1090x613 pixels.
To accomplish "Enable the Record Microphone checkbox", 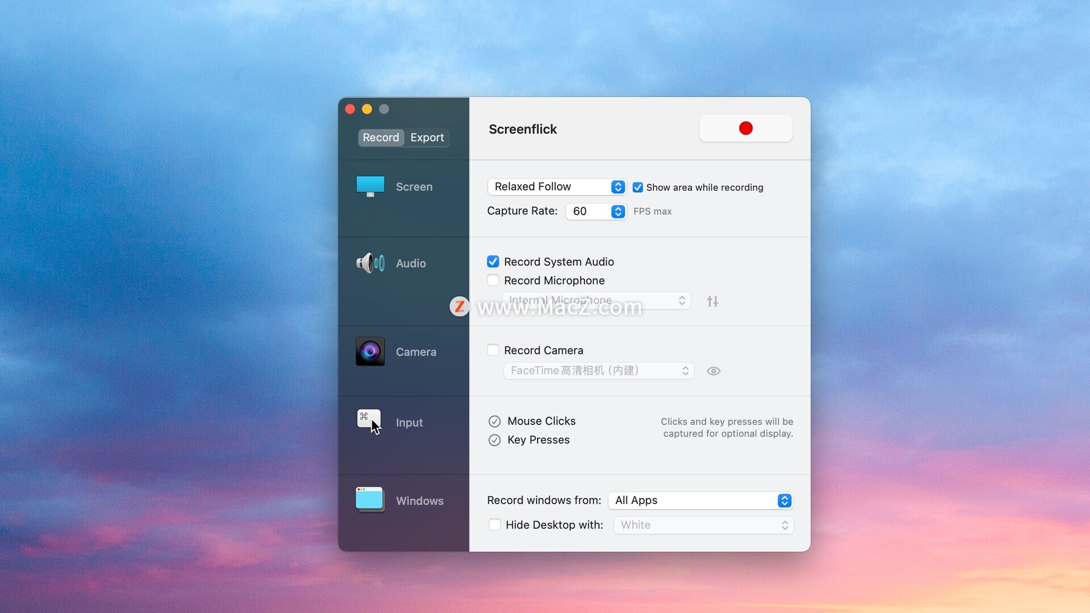I will [x=493, y=280].
